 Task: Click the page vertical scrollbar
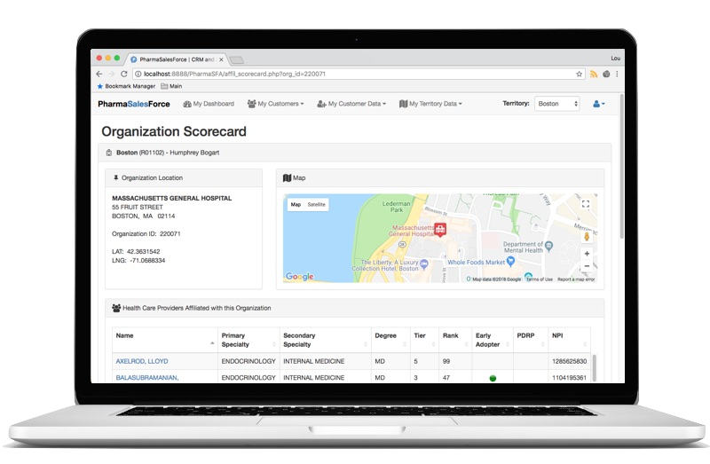click(622, 166)
